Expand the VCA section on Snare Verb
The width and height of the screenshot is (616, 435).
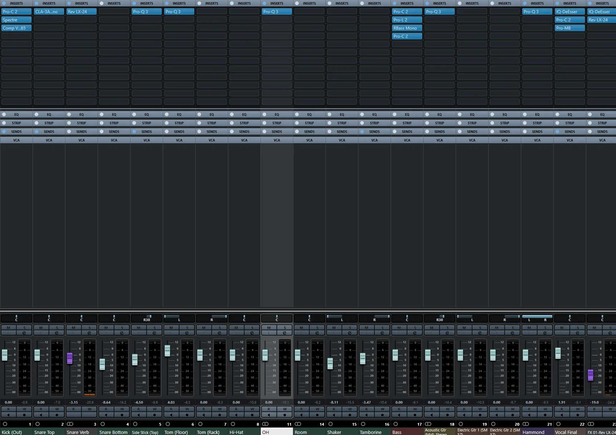click(82, 140)
